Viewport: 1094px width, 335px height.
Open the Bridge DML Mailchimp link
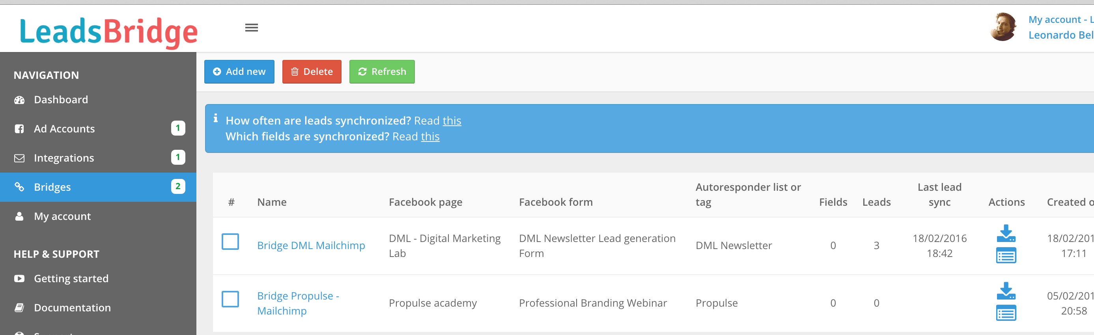pyautogui.click(x=311, y=246)
